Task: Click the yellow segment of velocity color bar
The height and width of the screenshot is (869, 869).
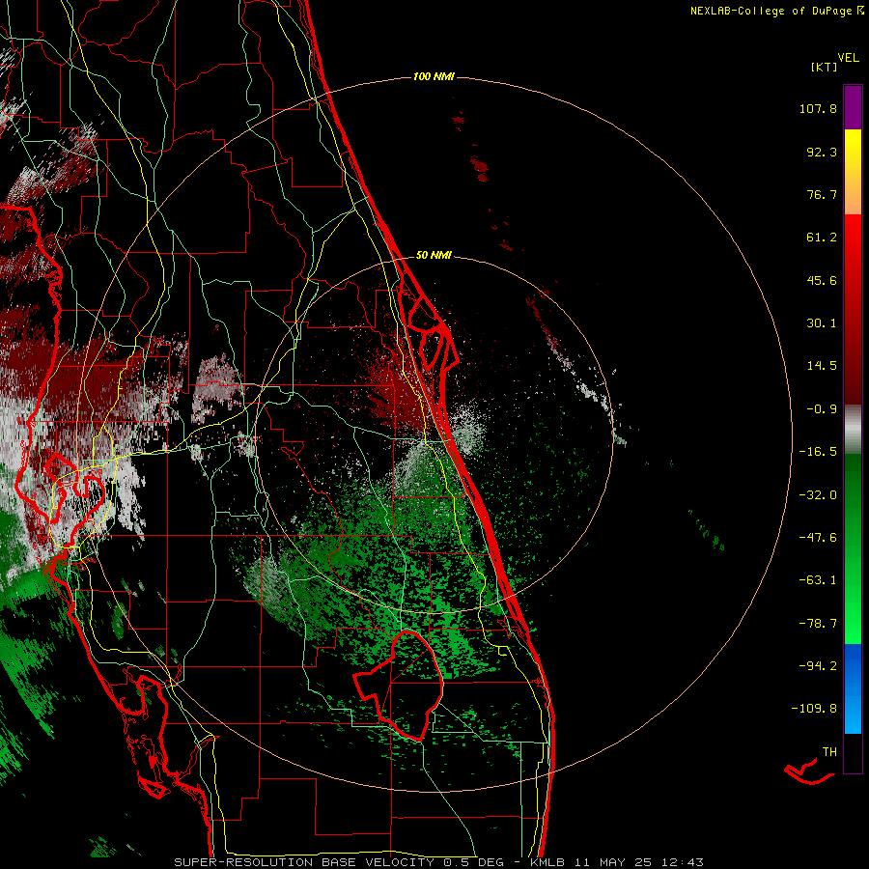Action: click(853, 150)
